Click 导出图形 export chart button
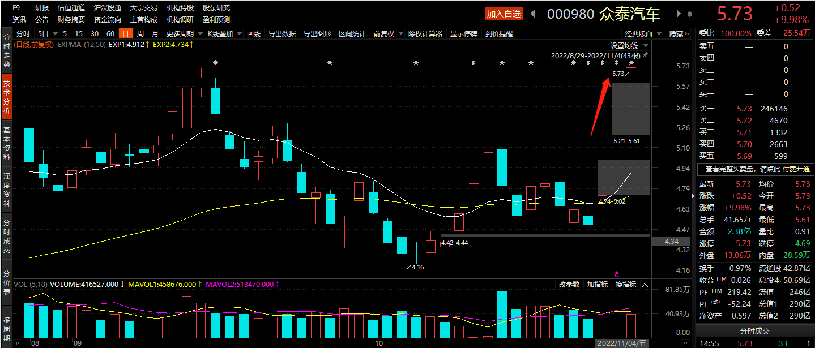Screen dimensions: 815x348 click(x=317, y=34)
